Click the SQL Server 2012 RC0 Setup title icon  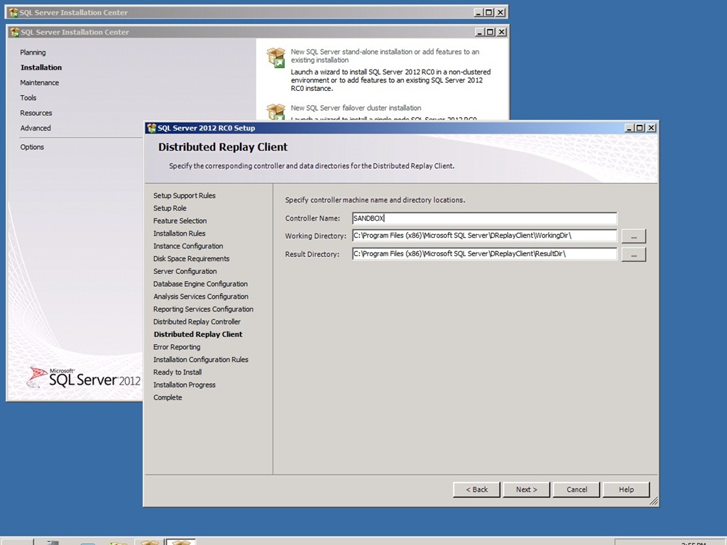tap(151, 128)
